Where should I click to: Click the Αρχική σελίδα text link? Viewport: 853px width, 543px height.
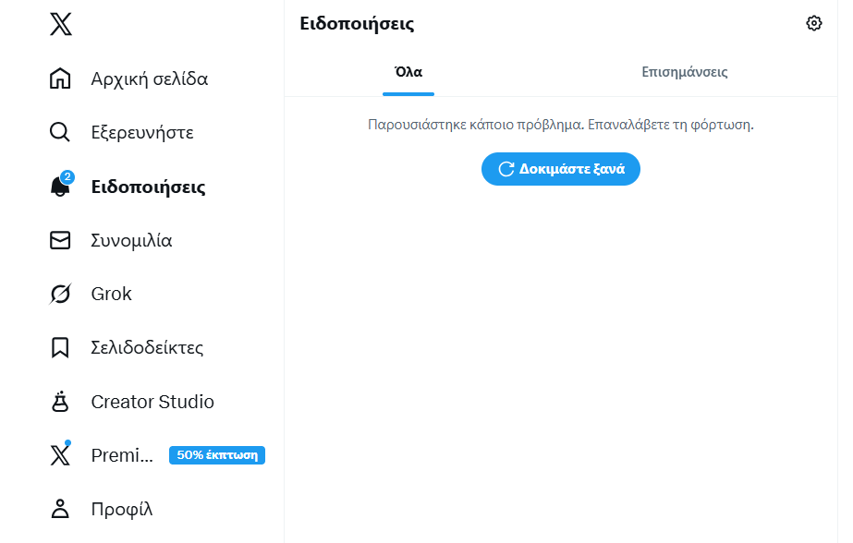point(150,79)
